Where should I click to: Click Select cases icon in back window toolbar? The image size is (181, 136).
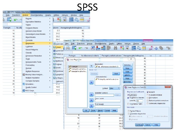[82, 19]
